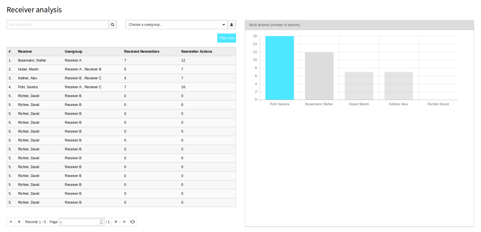Focus the 'Any searchterm' search field
Image resolution: width=481 pixels, height=232 pixels.
(x=57, y=25)
